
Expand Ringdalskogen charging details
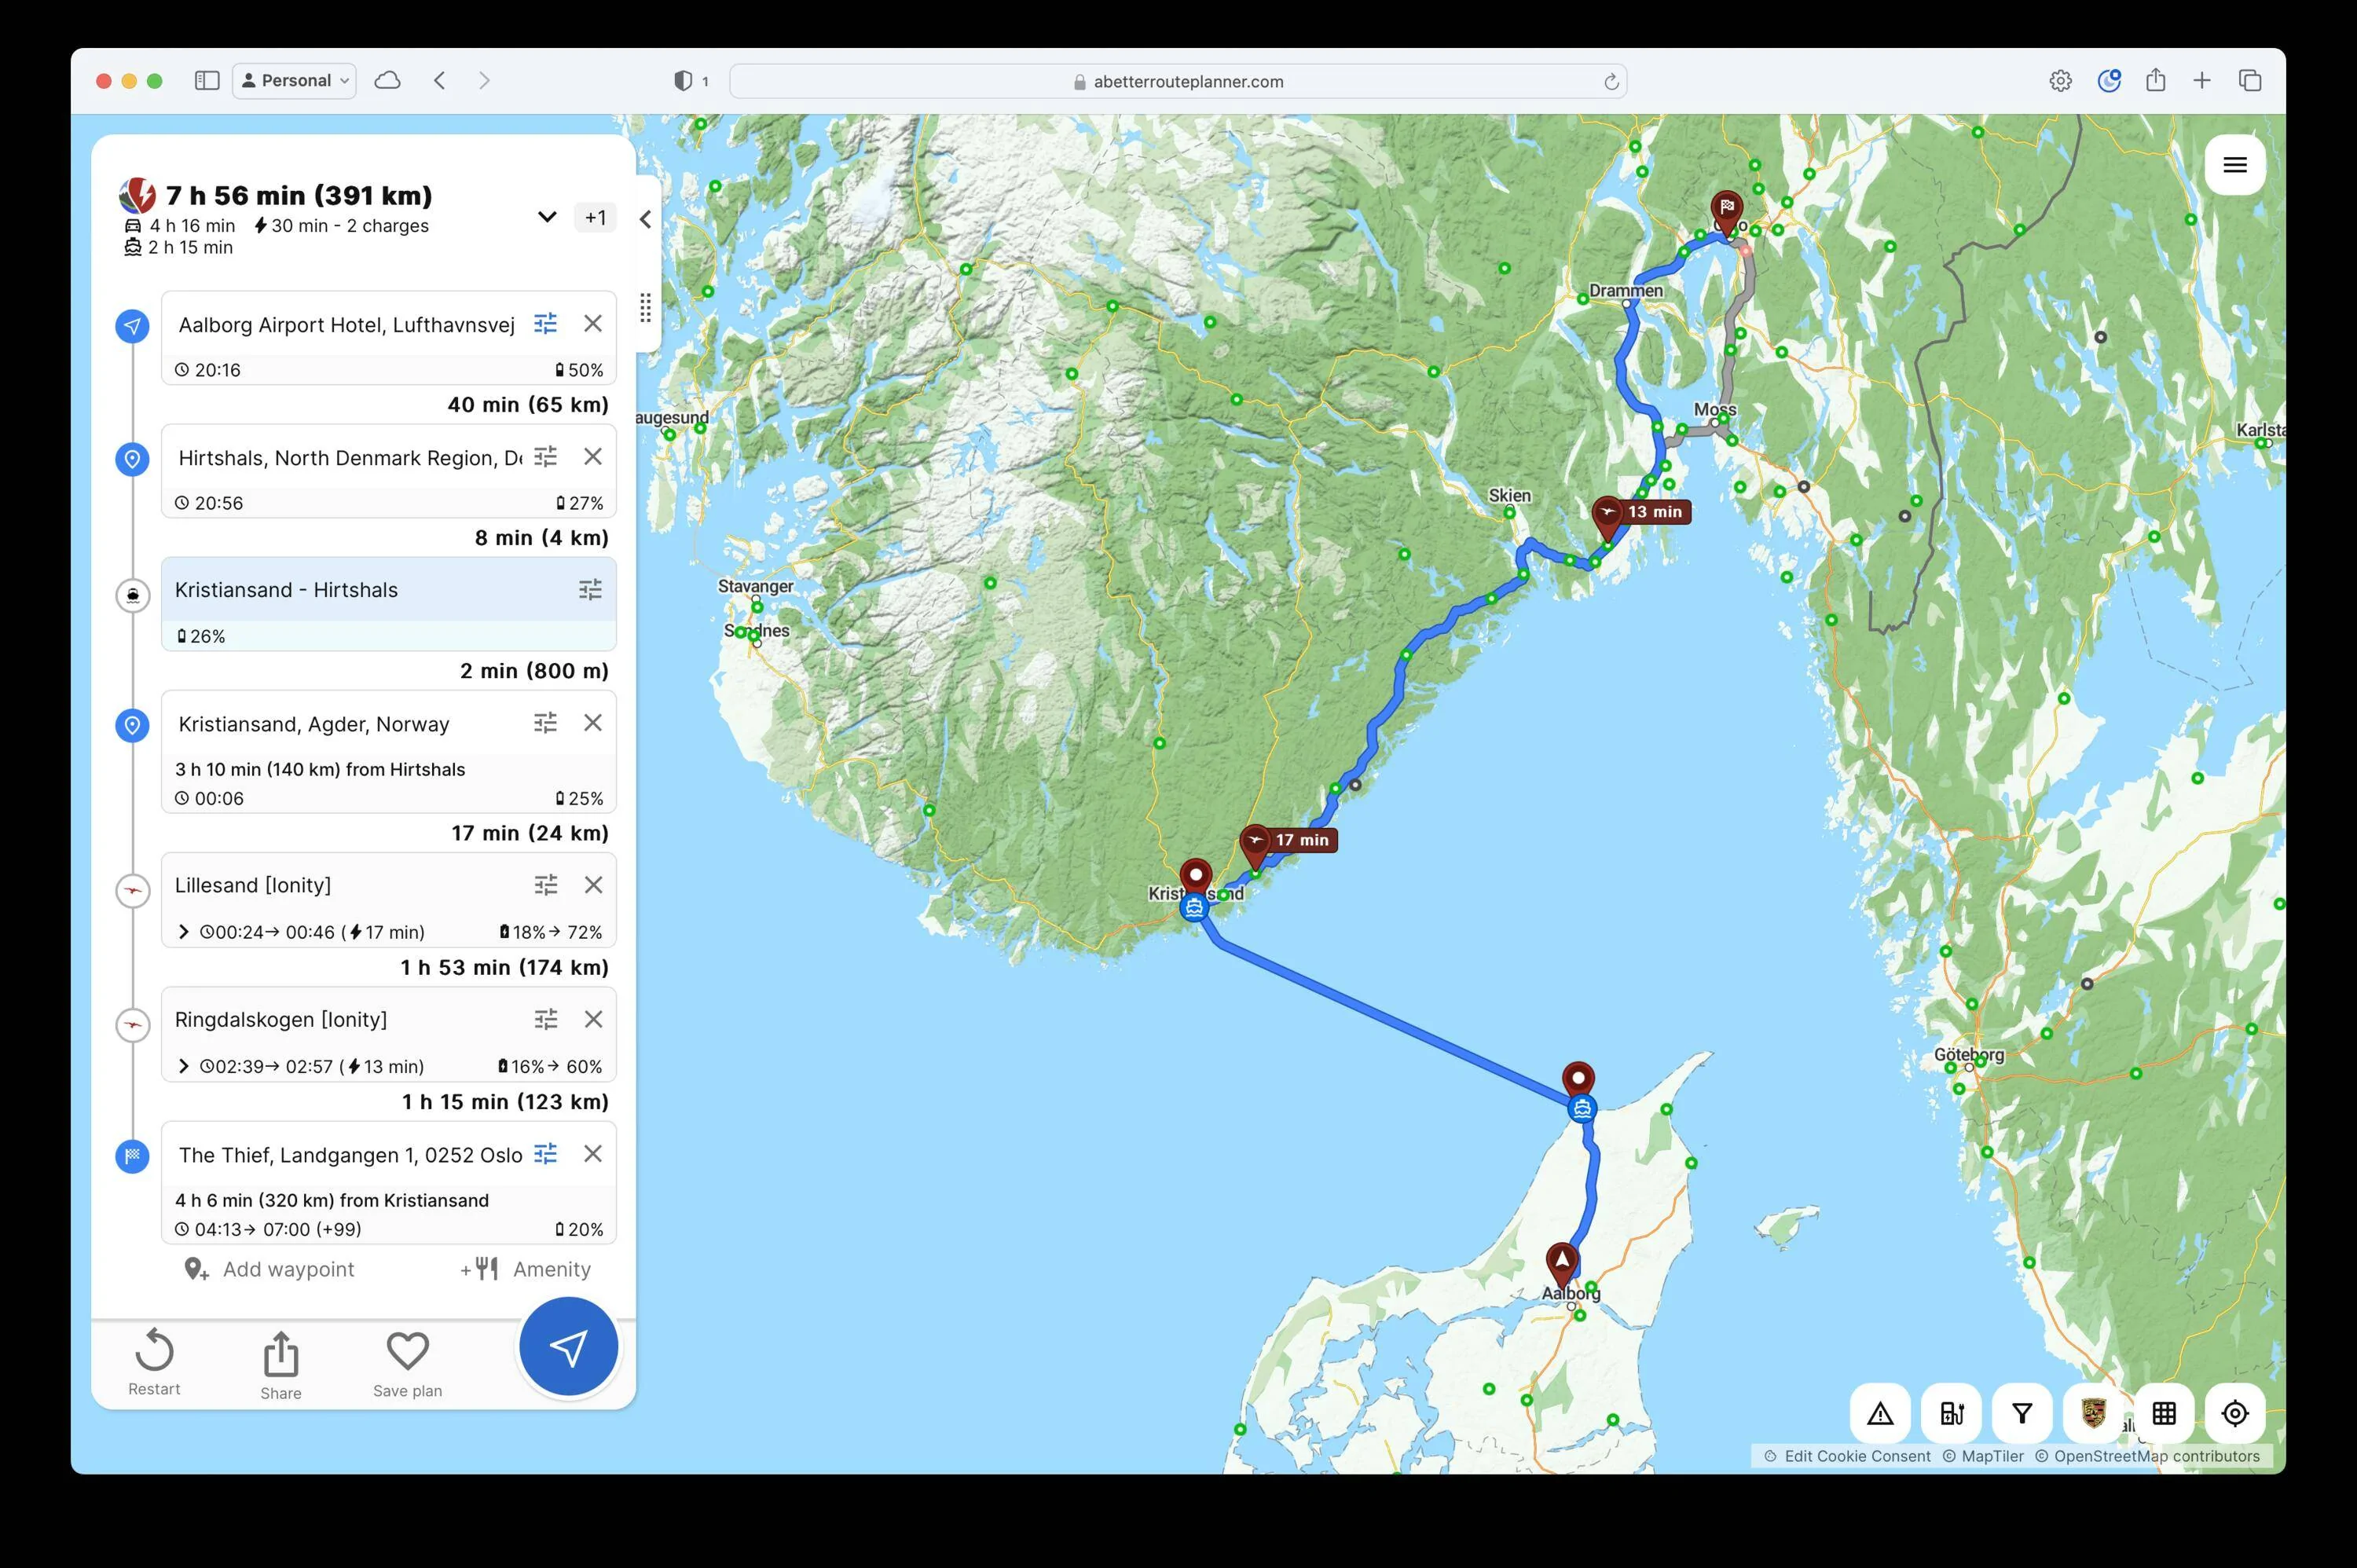(183, 1066)
